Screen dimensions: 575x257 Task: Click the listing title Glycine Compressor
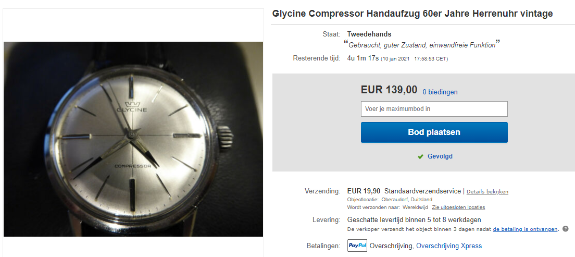(x=413, y=14)
